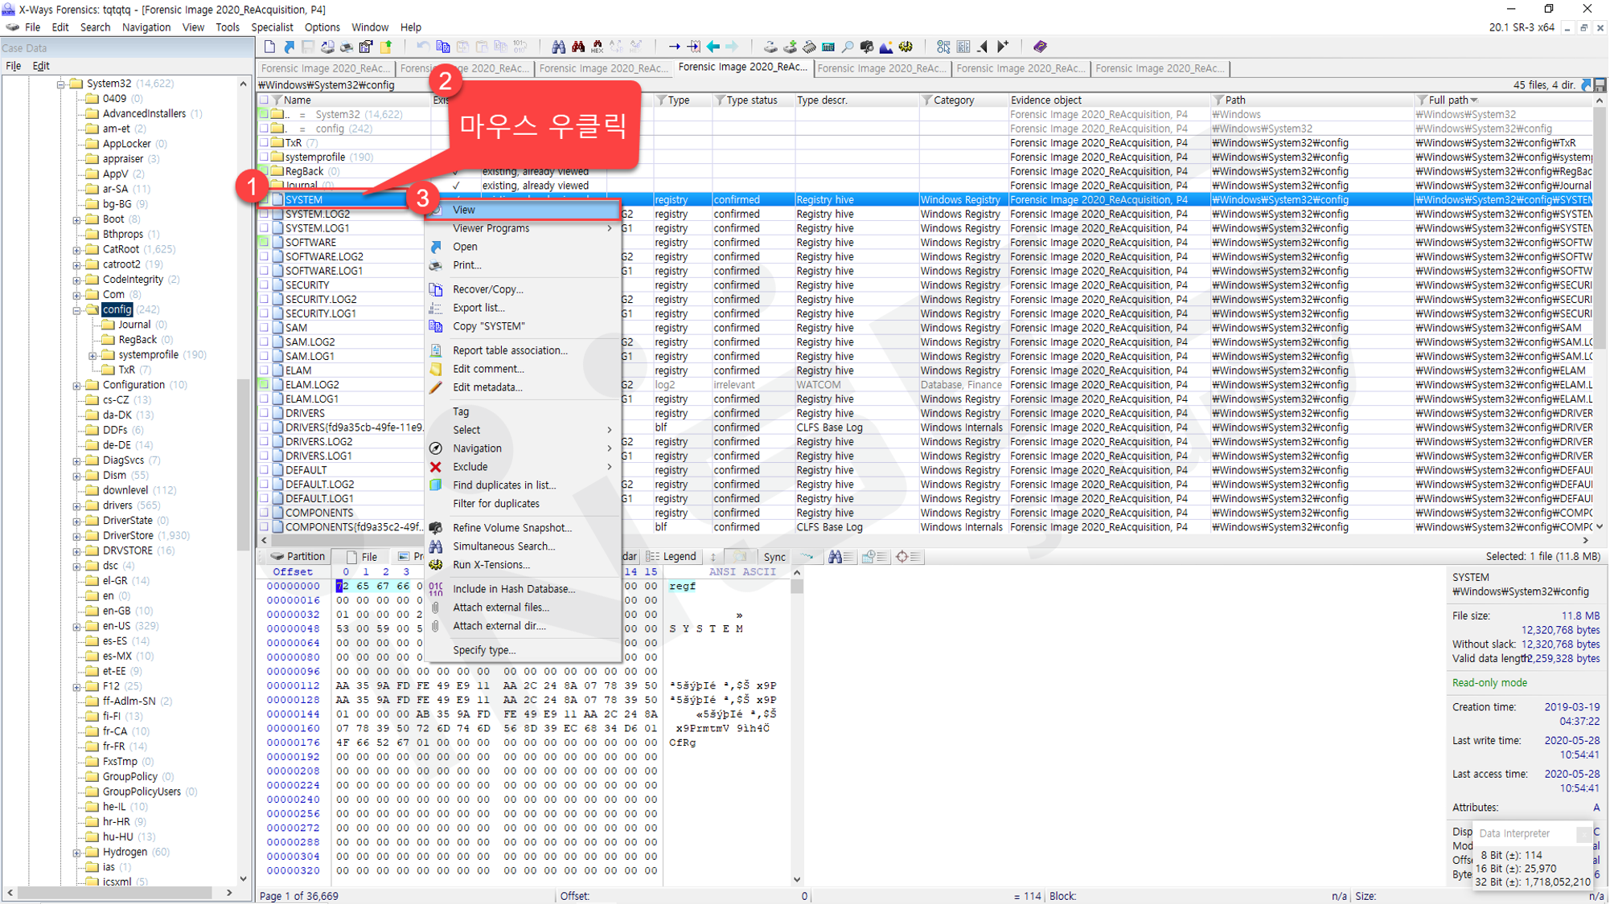Click the New file toolbar icon

point(269,47)
